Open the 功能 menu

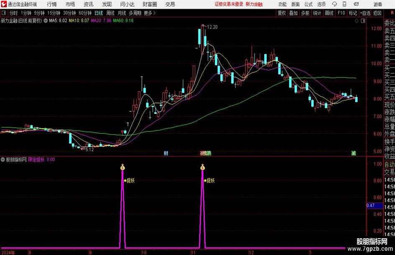283,4
